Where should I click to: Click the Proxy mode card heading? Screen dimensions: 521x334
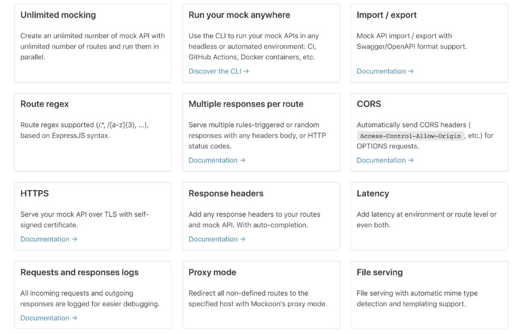(x=212, y=272)
